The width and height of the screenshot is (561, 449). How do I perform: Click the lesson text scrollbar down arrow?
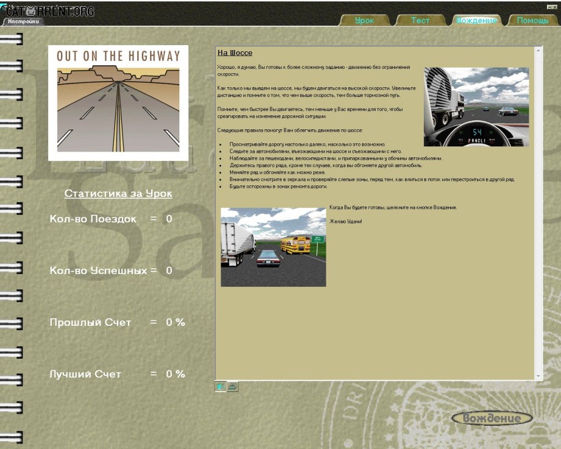[x=538, y=376]
